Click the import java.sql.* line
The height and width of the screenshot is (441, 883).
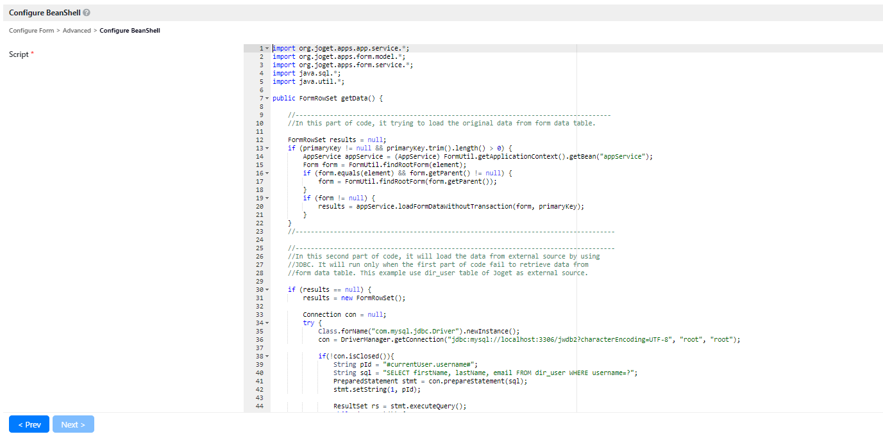click(x=300, y=74)
